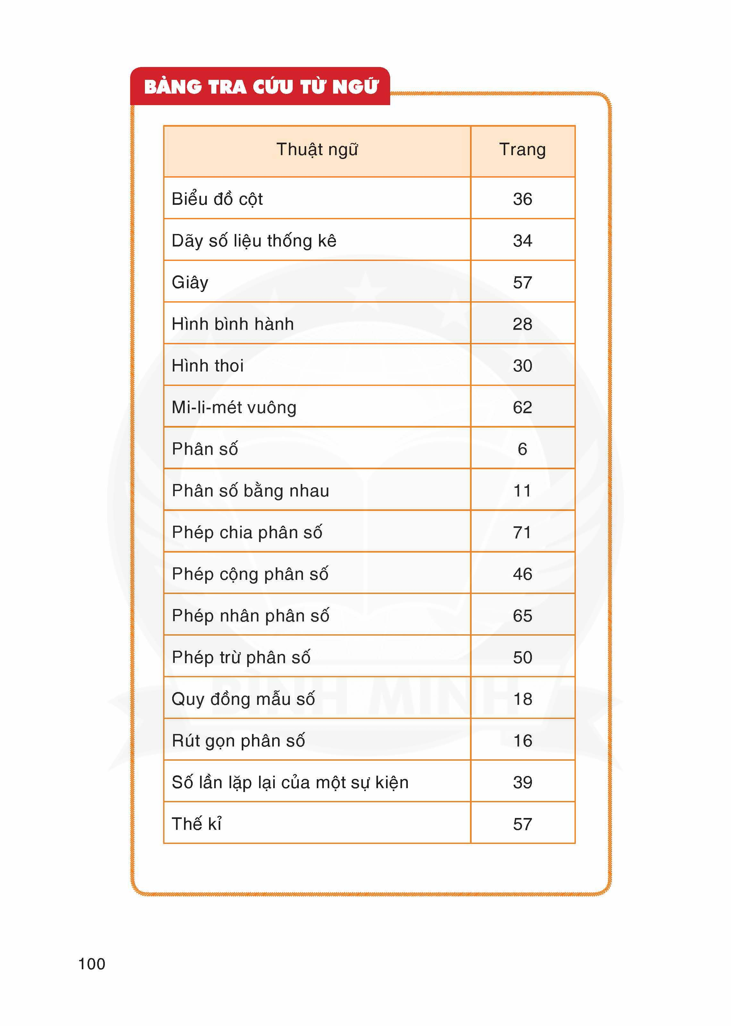This screenshot has height=1026, width=731.
Task: Click the "Phân số bằng nhau" term
Action: 250,490
